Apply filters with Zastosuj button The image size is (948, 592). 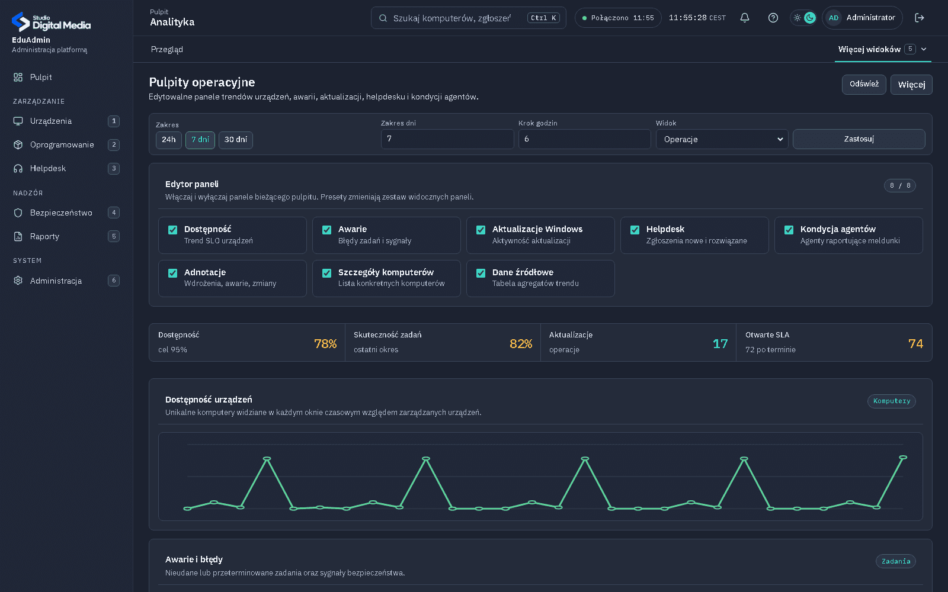tap(859, 139)
